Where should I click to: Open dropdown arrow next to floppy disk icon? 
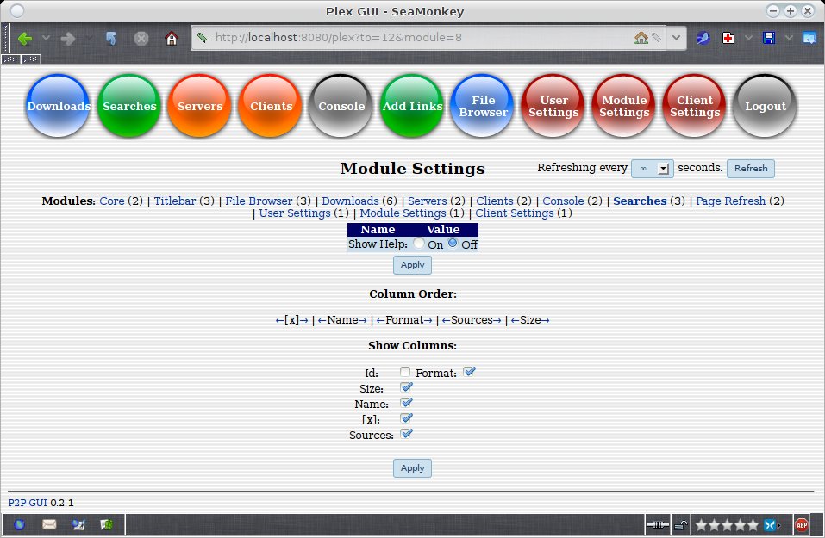788,38
